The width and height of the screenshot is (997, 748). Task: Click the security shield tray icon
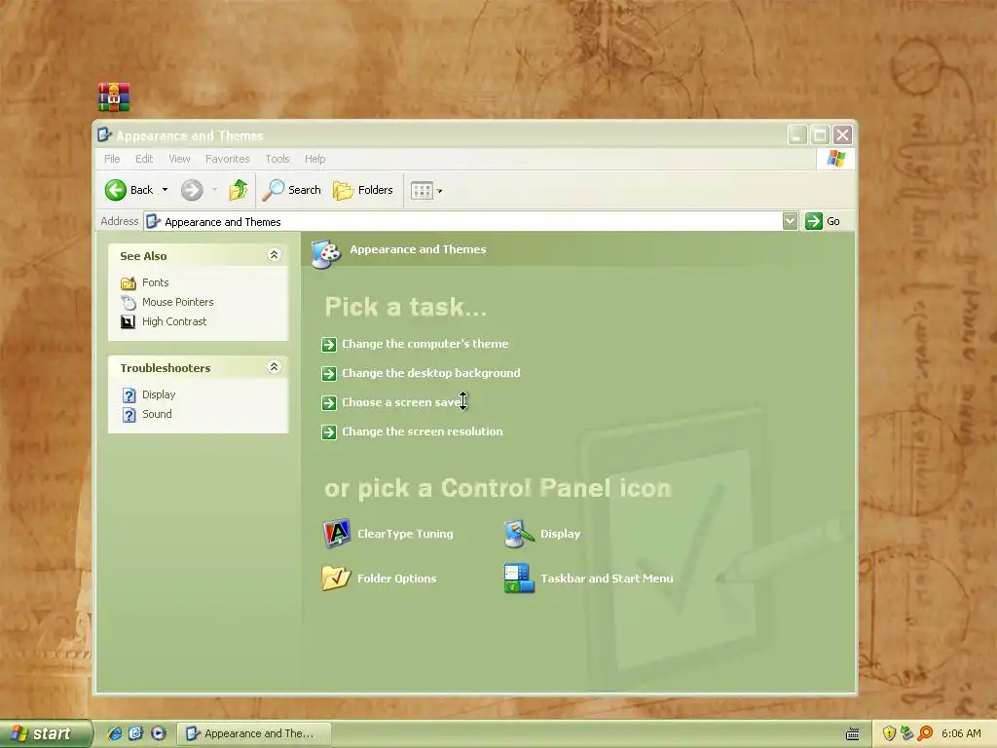pos(889,733)
